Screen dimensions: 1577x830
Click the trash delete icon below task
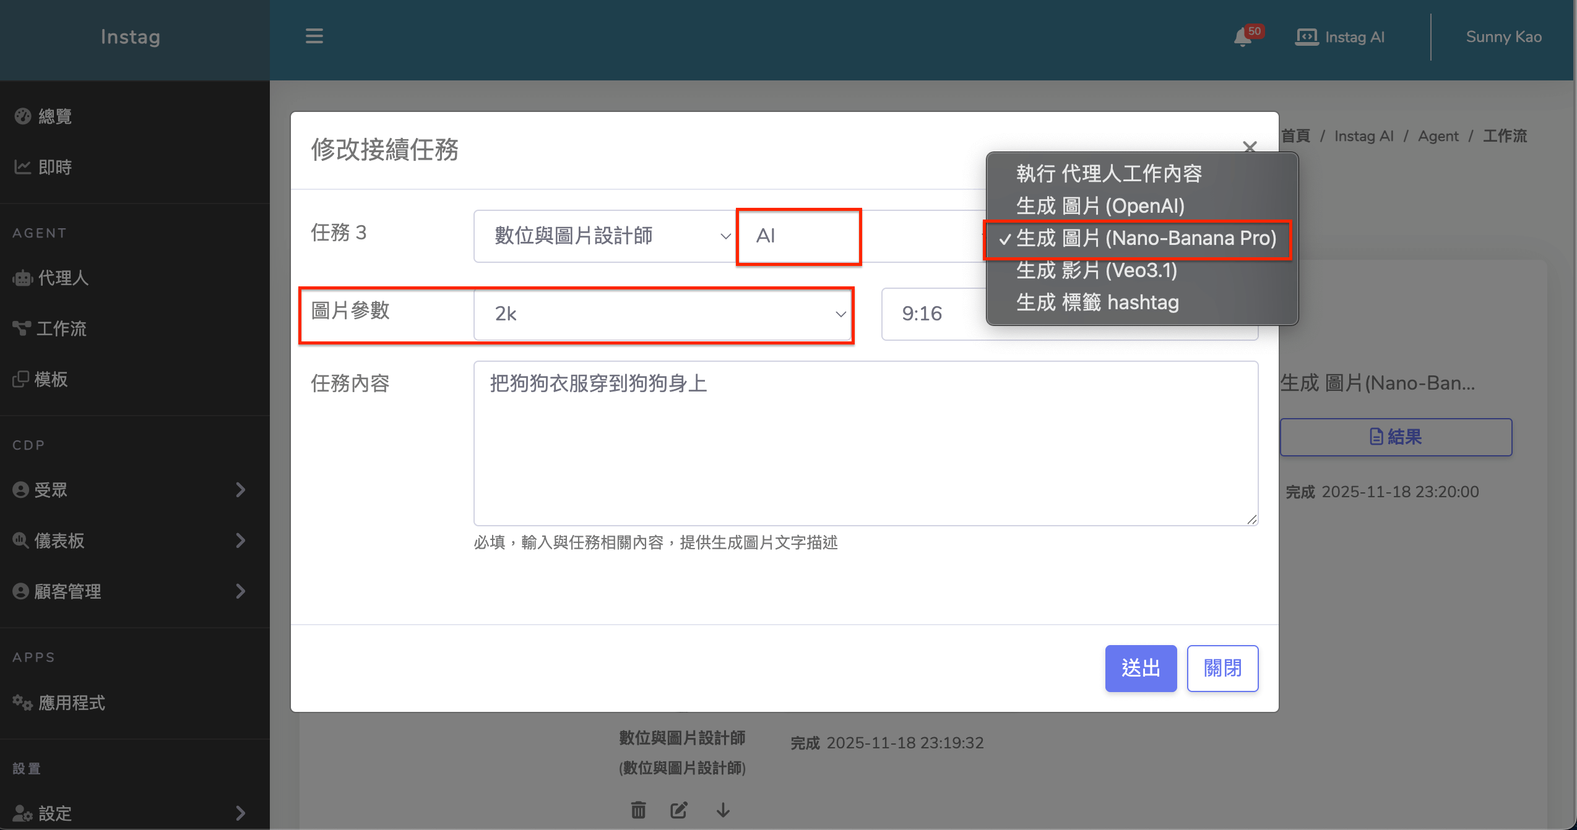(638, 810)
